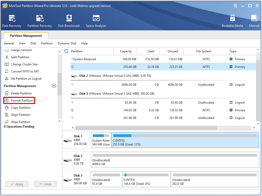Click the hamburger menu icon in title bar
Image resolution: width=262 pixels, height=196 pixels.
(x=236, y=6)
